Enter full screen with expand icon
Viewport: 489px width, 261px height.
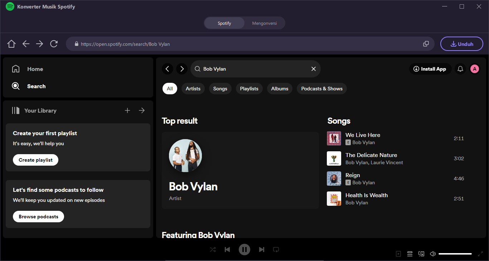click(x=480, y=254)
